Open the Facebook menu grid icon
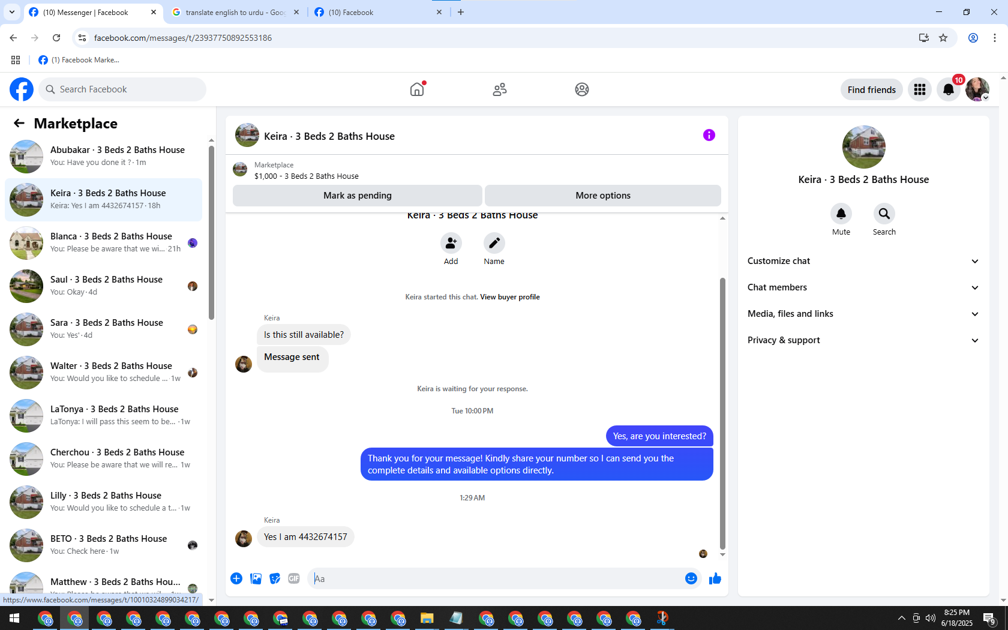The width and height of the screenshot is (1008, 630). (920, 89)
